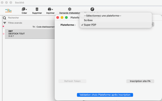The height and width of the screenshot is (101, 162).
Task: Click the Destock Tout logo
Action: tap(8, 11)
